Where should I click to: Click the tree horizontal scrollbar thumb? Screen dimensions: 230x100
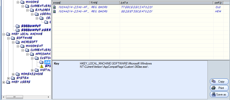(x=15, y=97)
